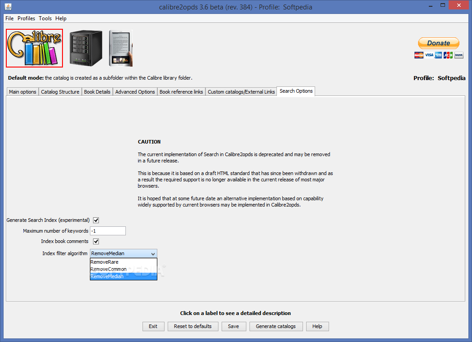Switch to Custom catalogs/External Links tab
This screenshot has width=472, height=342.
[x=241, y=92]
